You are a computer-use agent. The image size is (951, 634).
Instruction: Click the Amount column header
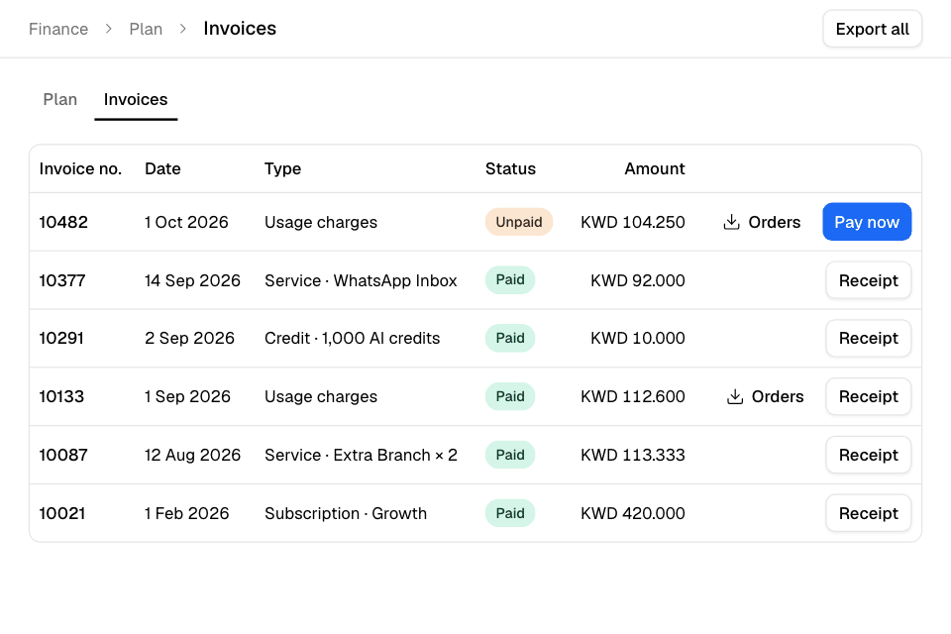tap(655, 168)
